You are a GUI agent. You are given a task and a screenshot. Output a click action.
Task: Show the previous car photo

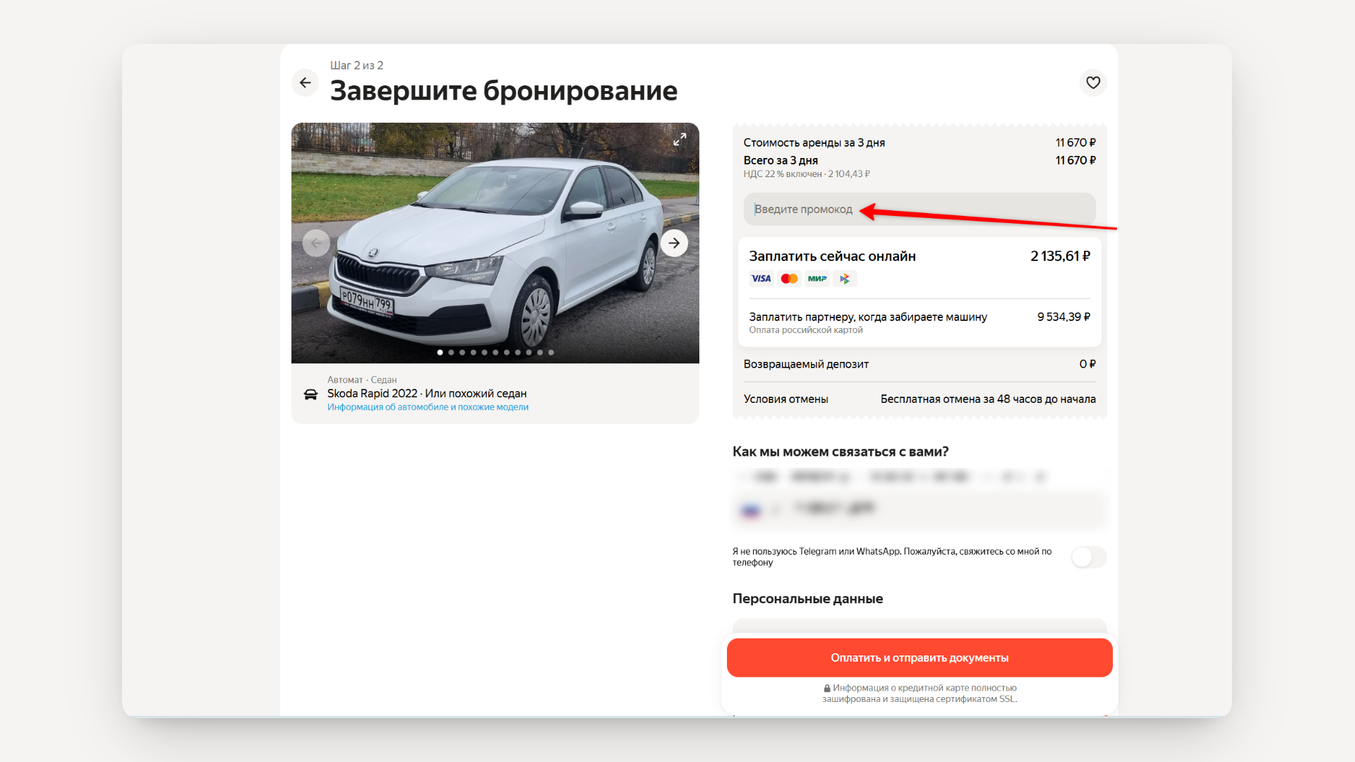click(x=316, y=243)
